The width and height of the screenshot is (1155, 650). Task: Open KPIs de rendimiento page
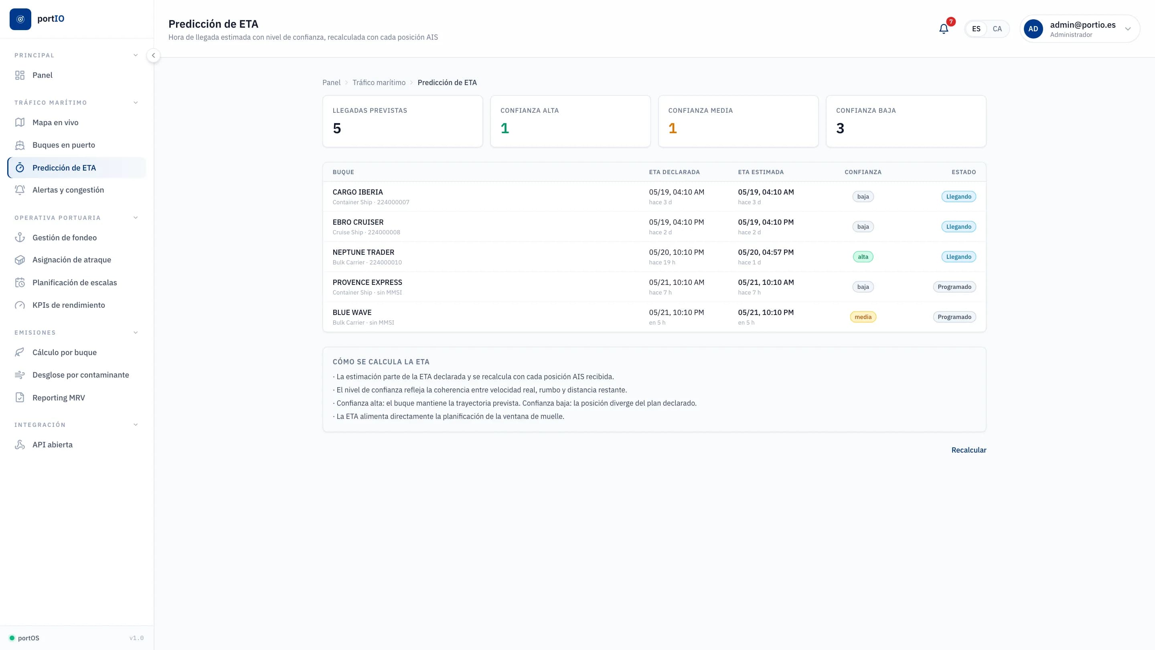[77, 305]
